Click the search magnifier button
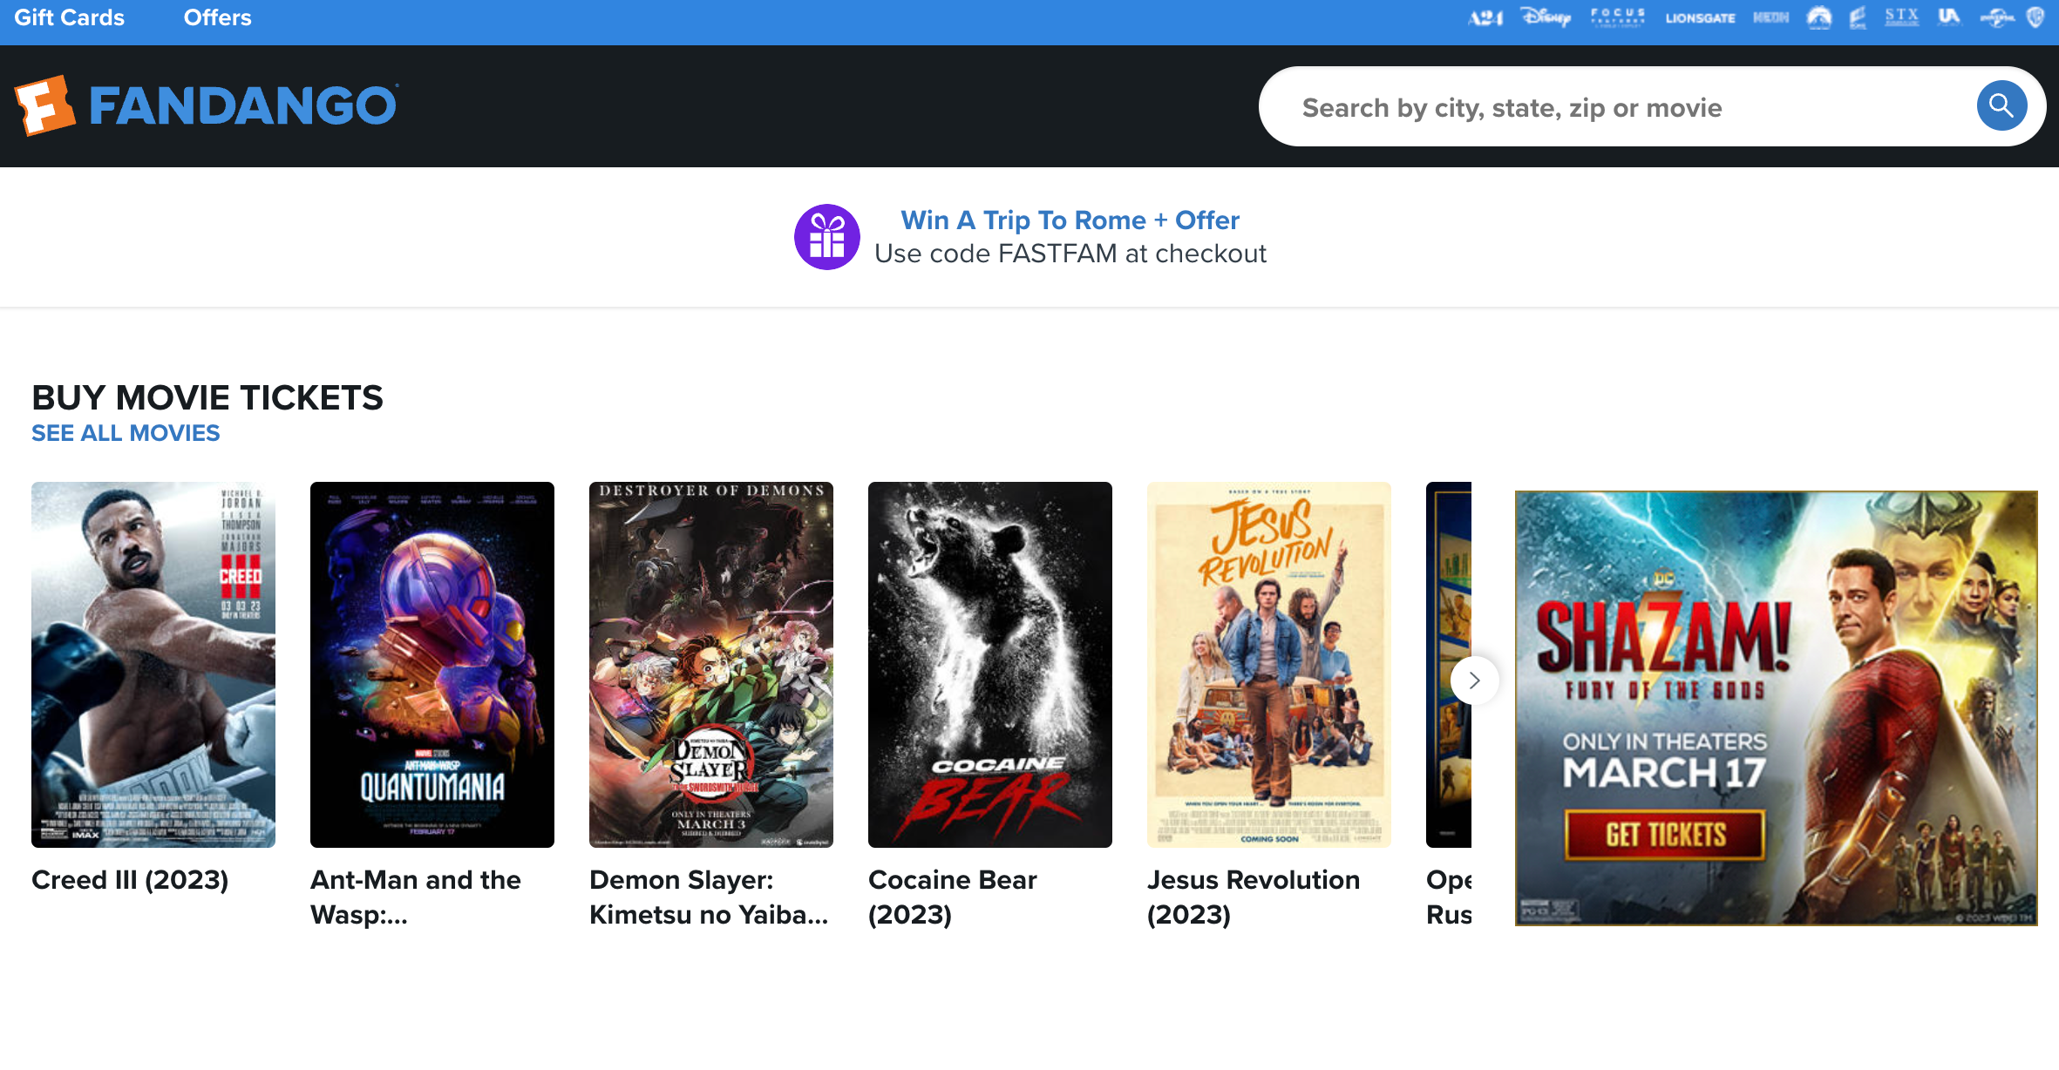Screen dimensions: 2059x1070 pos(2001,106)
